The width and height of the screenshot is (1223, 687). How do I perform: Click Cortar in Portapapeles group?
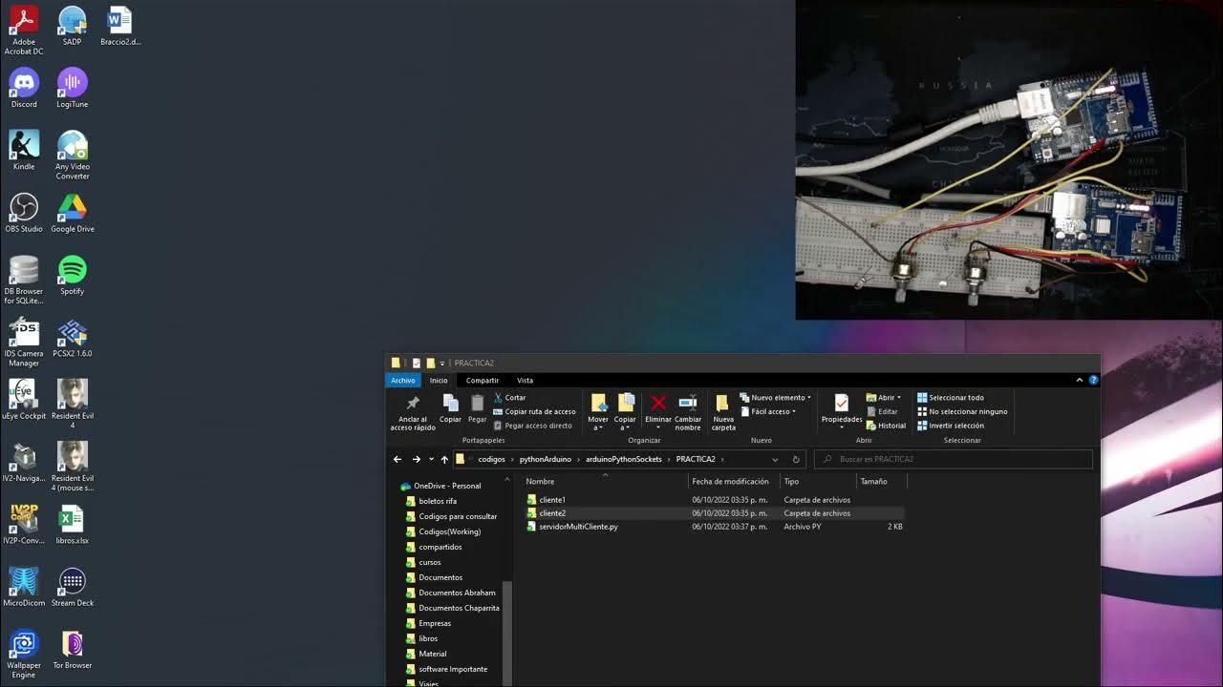509,398
